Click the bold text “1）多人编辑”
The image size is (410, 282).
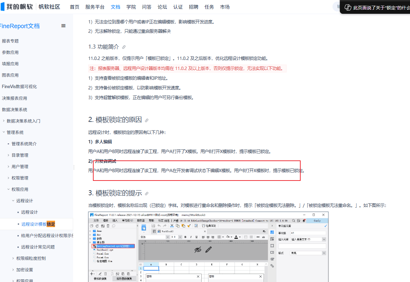100,142
